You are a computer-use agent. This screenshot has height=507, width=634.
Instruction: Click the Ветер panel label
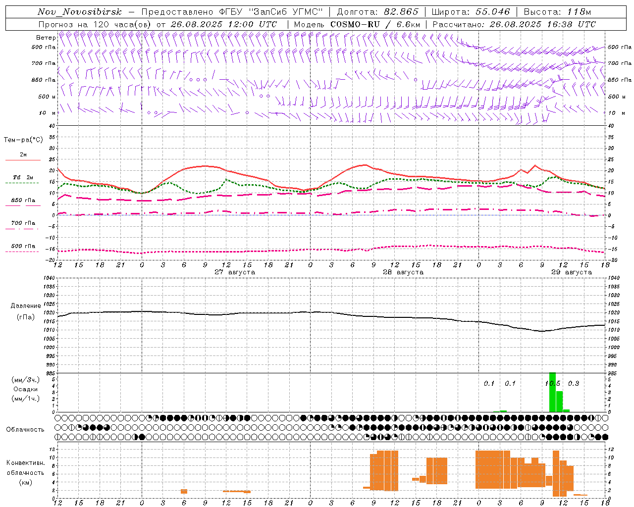point(46,38)
